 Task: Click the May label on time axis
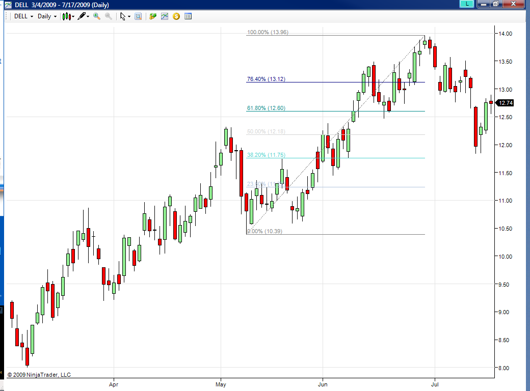tap(221, 384)
